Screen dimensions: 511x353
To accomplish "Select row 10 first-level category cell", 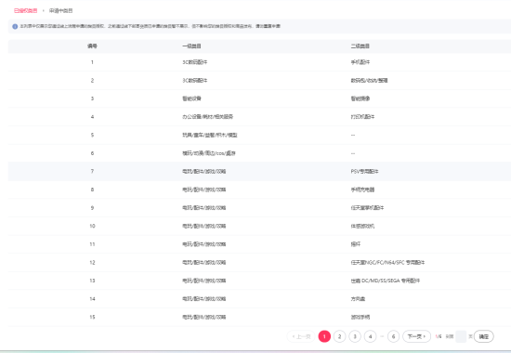I will tap(204, 226).
